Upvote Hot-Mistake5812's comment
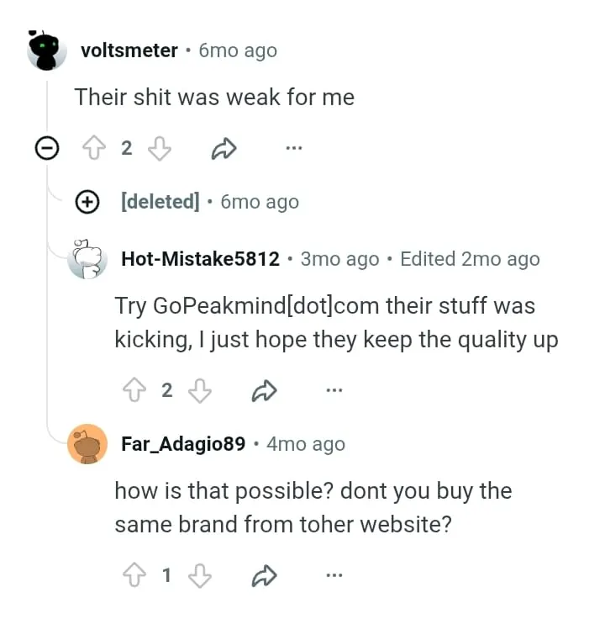 point(133,389)
